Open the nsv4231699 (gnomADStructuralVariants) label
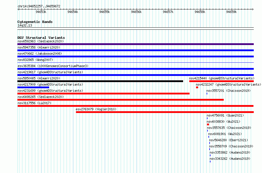 pyautogui.click(x=50, y=91)
